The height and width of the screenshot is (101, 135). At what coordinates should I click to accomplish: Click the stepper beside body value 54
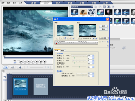(x=93, y=74)
